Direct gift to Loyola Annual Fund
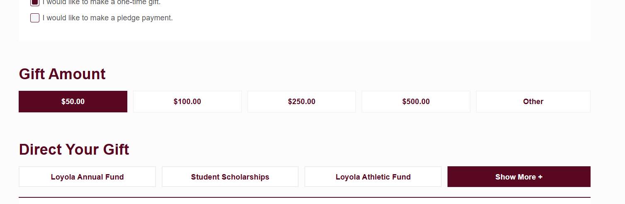This screenshot has width=625, height=204. pyautogui.click(x=87, y=177)
